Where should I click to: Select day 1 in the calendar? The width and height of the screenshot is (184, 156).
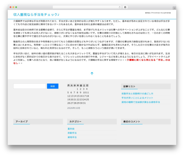click(x=77, y=89)
